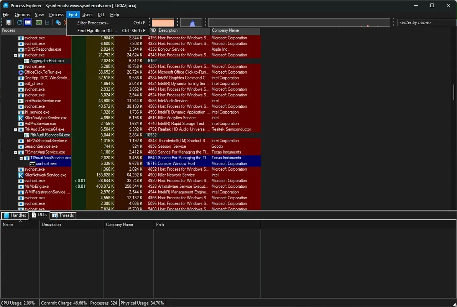Click the Save toolbar icon
457x307 pixels.
(8, 23)
